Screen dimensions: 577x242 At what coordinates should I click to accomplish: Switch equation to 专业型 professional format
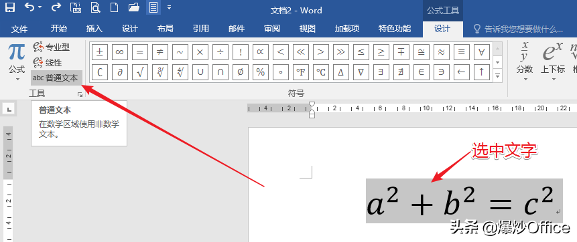click(x=52, y=47)
